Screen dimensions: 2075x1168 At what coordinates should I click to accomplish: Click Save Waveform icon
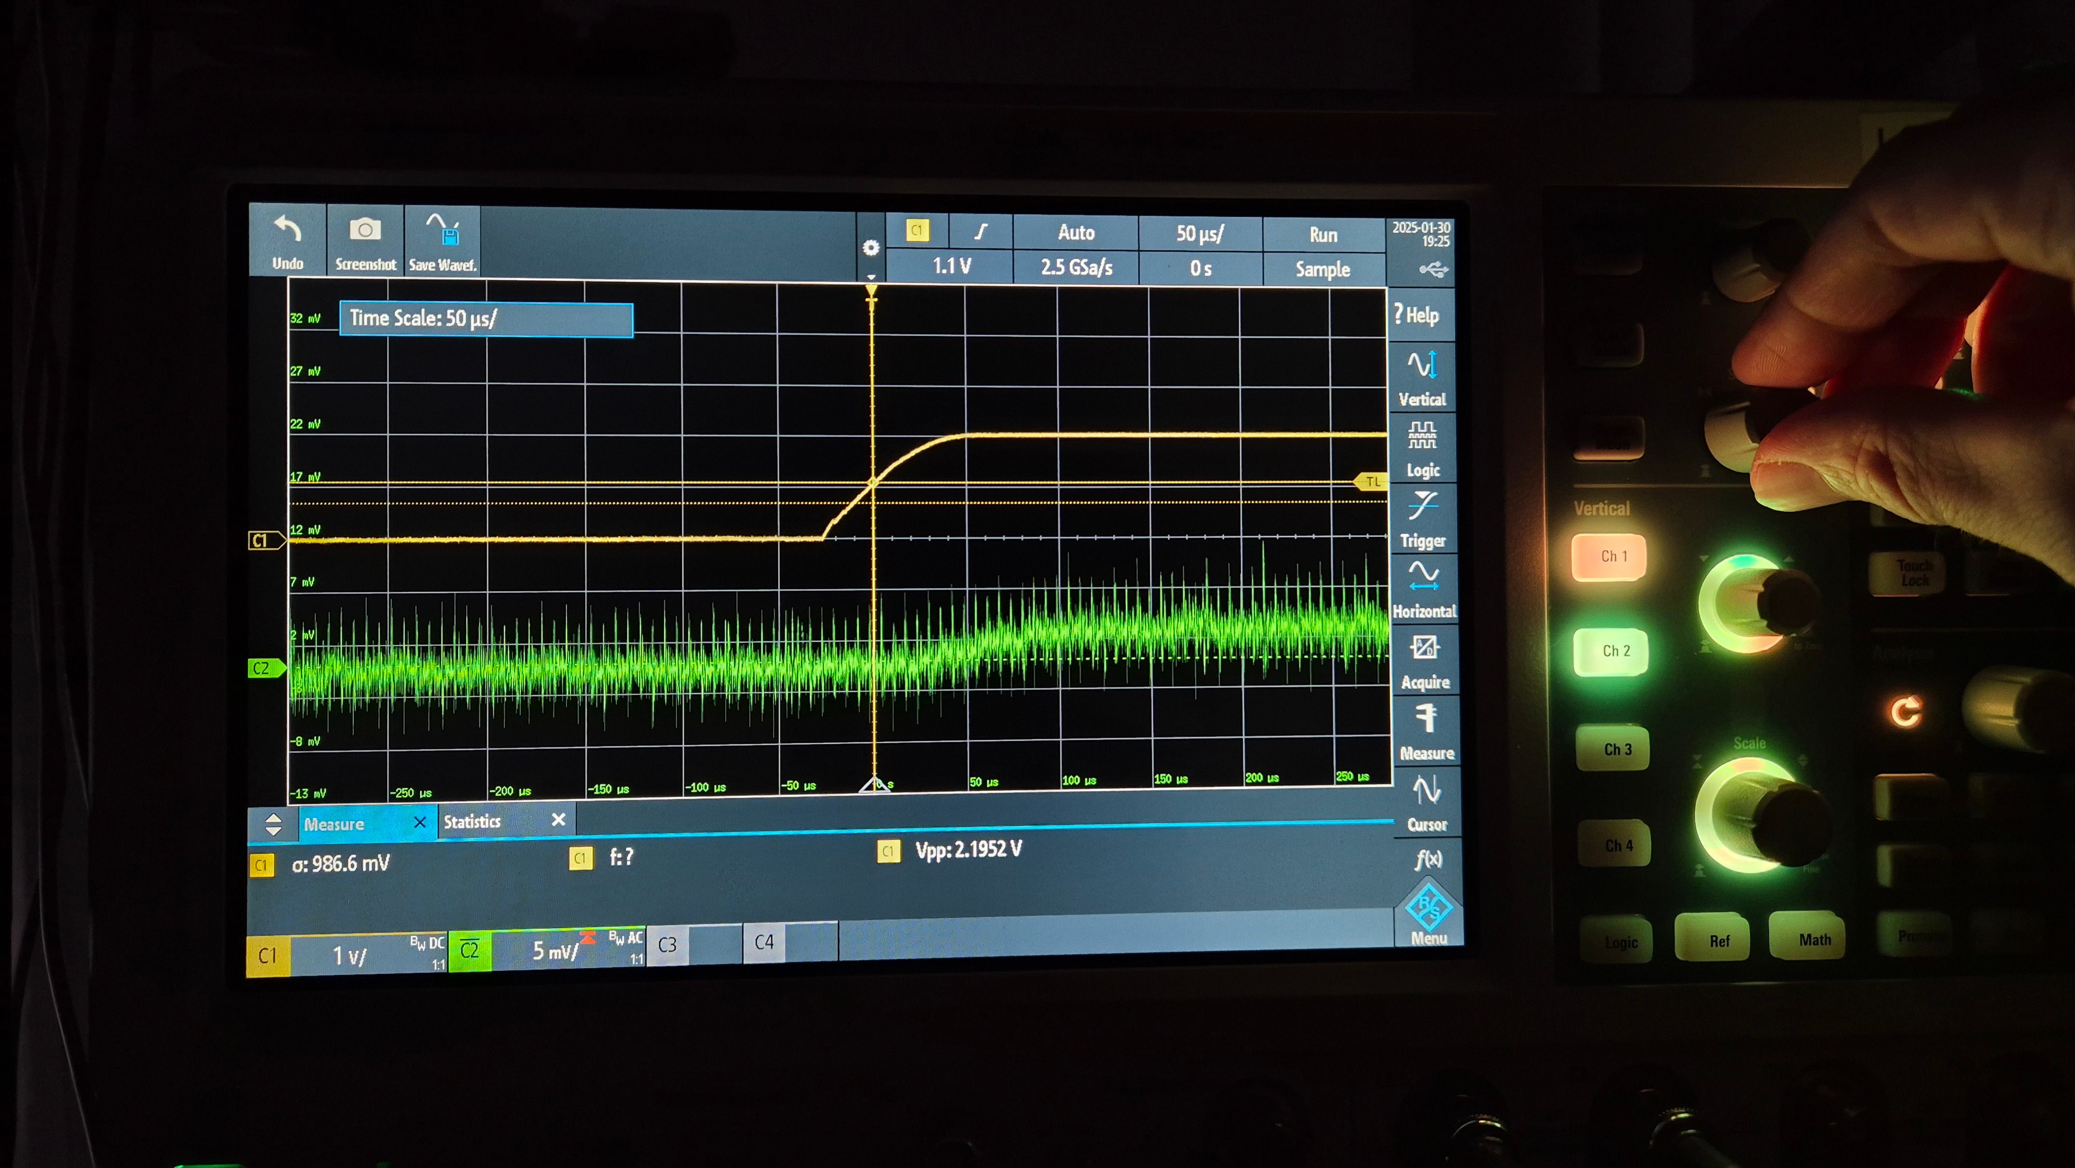coord(442,230)
